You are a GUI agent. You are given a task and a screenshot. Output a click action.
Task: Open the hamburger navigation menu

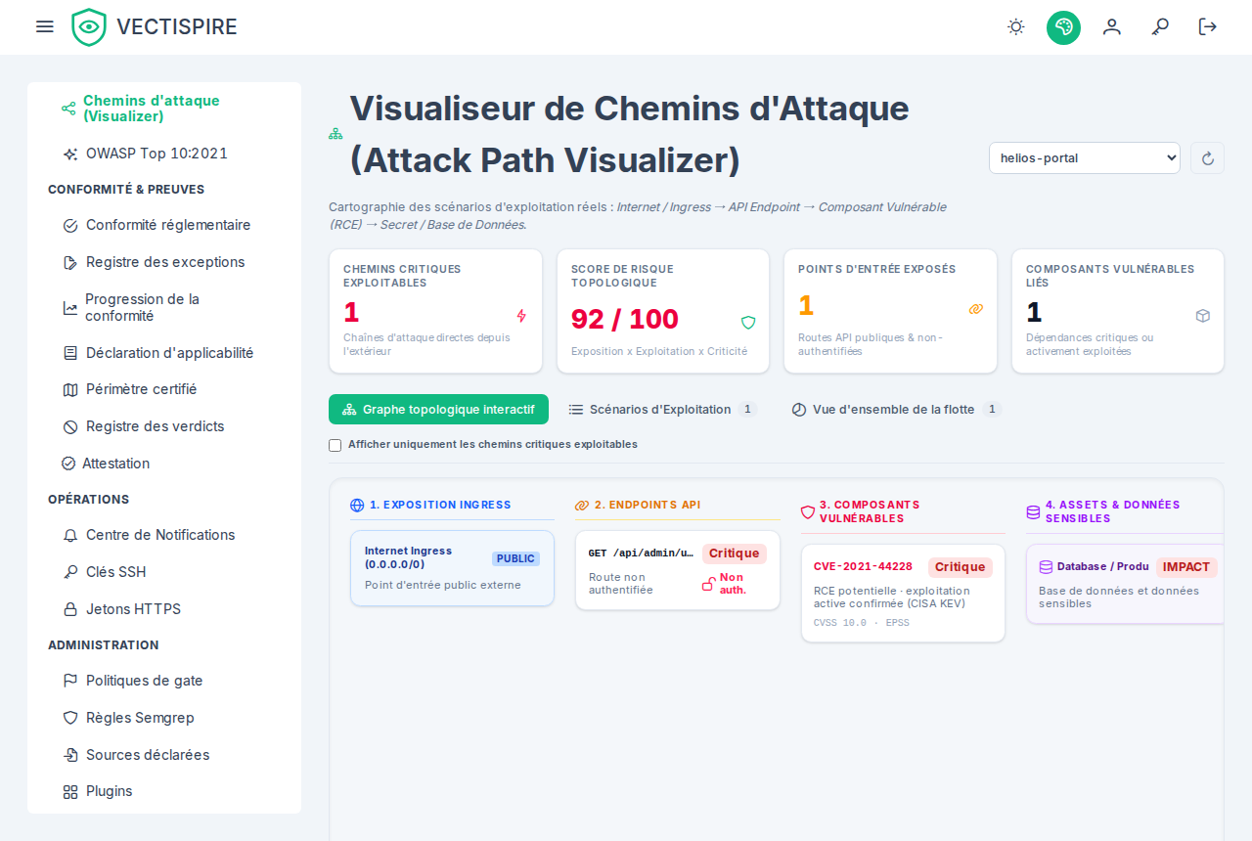[x=44, y=26]
